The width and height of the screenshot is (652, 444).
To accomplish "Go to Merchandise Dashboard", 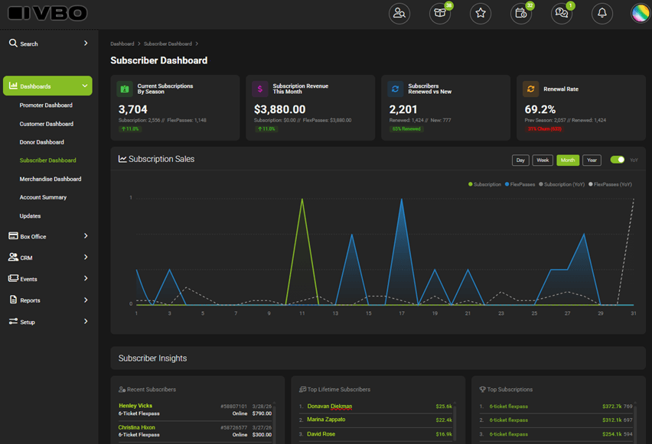I will [51, 179].
